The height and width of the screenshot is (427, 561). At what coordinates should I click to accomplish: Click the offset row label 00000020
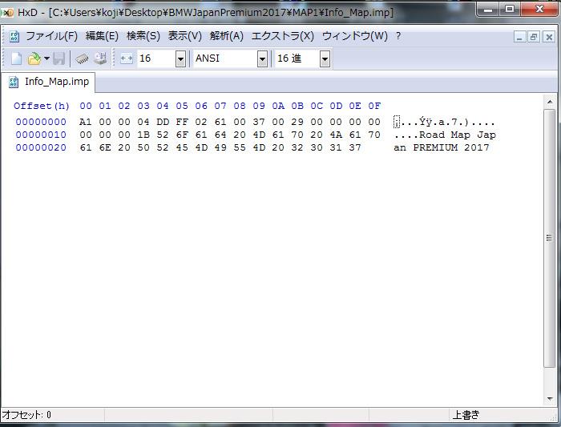[x=41, y=147]
